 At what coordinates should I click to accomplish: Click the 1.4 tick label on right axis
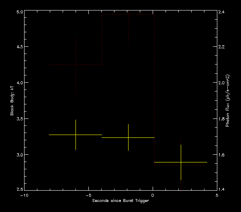pos(222,189)
